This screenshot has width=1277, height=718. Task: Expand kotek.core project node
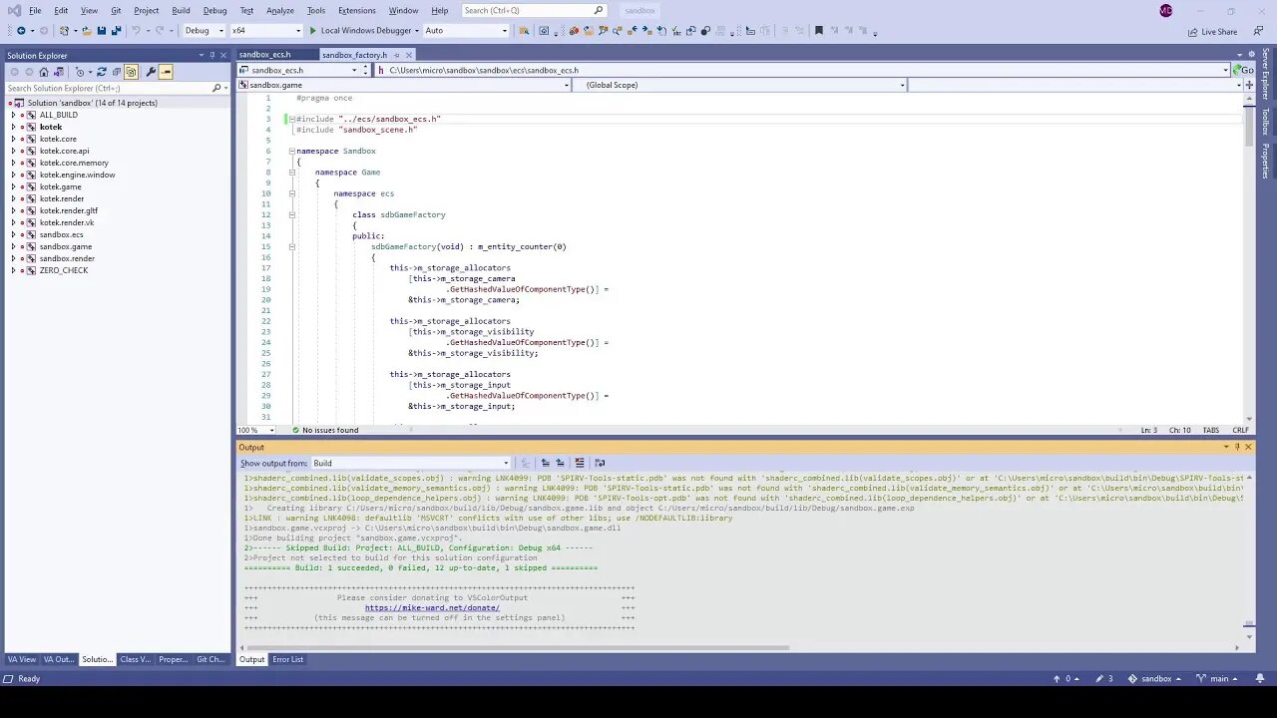point(13,139)
